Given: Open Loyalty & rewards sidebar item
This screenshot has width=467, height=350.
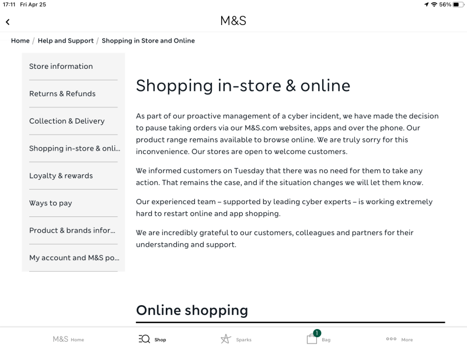Looking at the screenshot, I should pyautogui.click(x=74, y=176).
